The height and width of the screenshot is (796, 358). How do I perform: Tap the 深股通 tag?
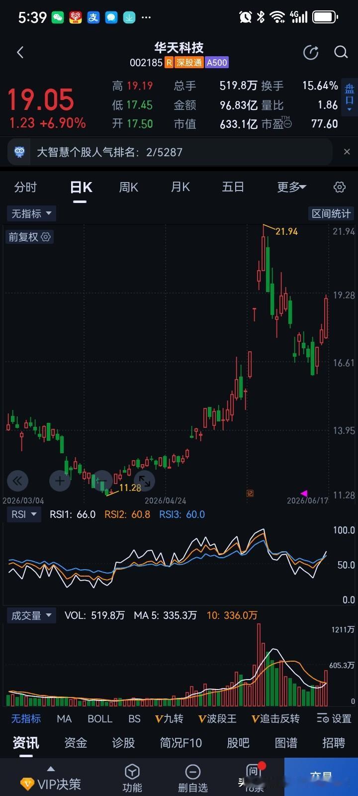[189, 63]
